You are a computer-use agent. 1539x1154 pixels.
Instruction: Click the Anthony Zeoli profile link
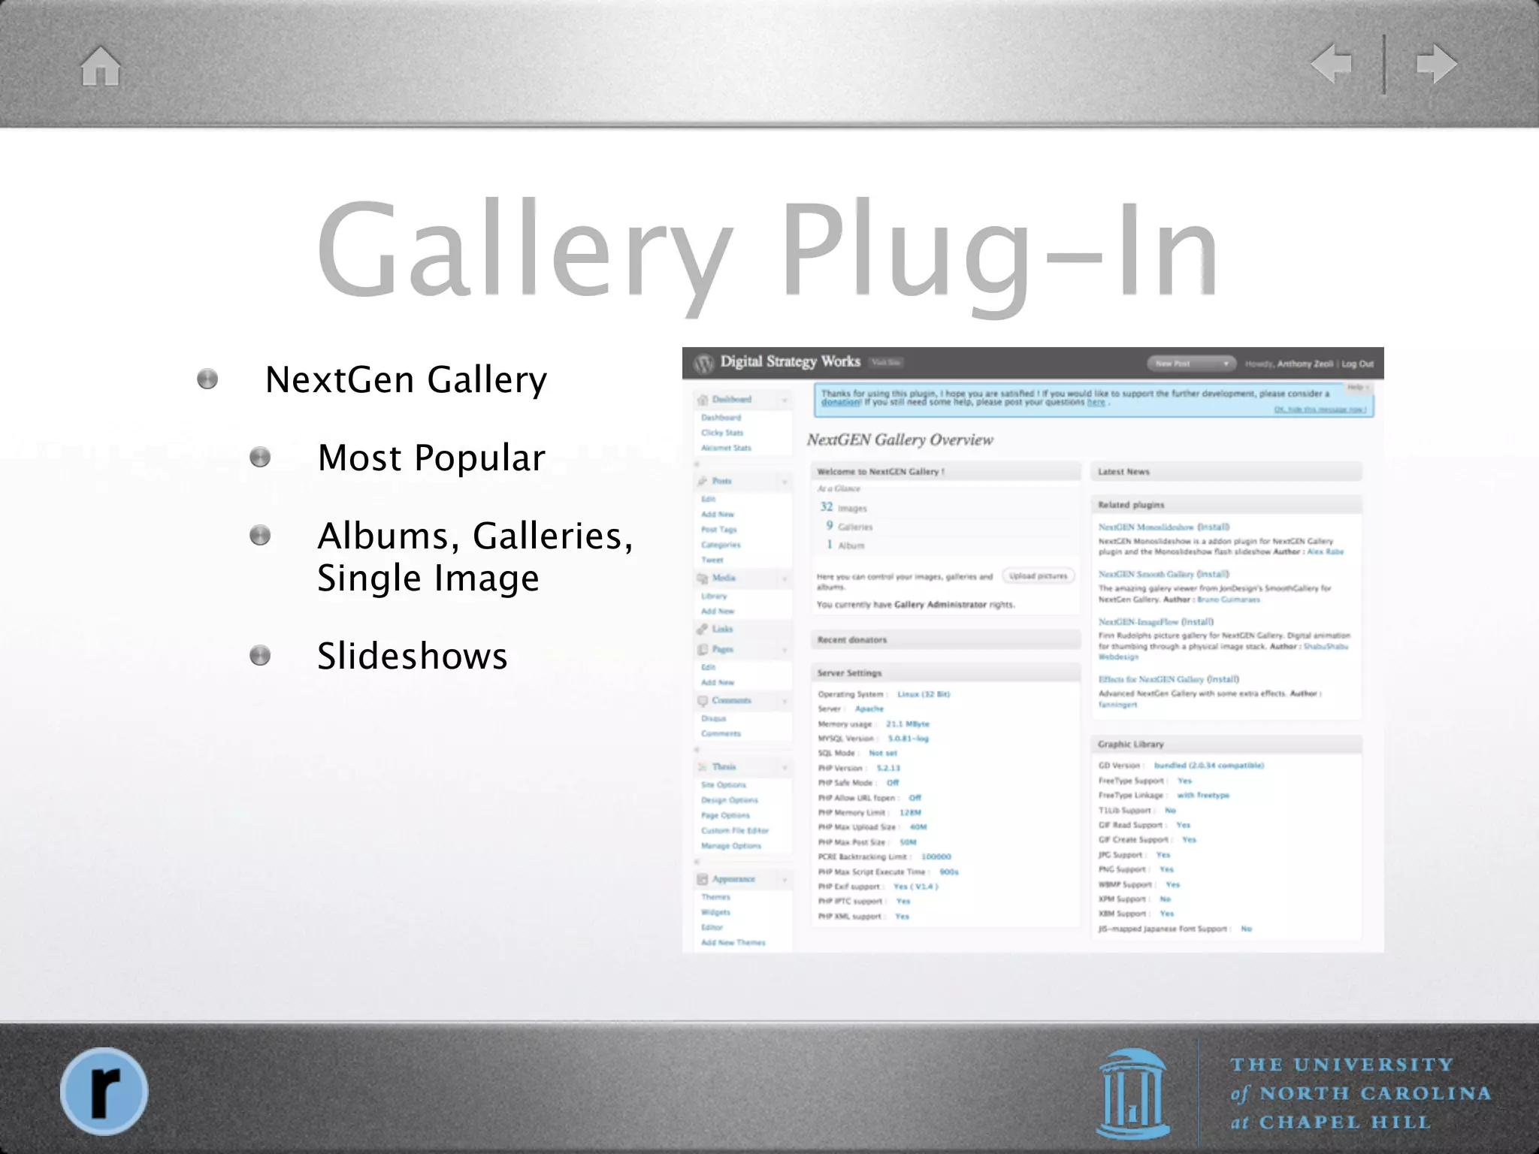coord(1305,364)
